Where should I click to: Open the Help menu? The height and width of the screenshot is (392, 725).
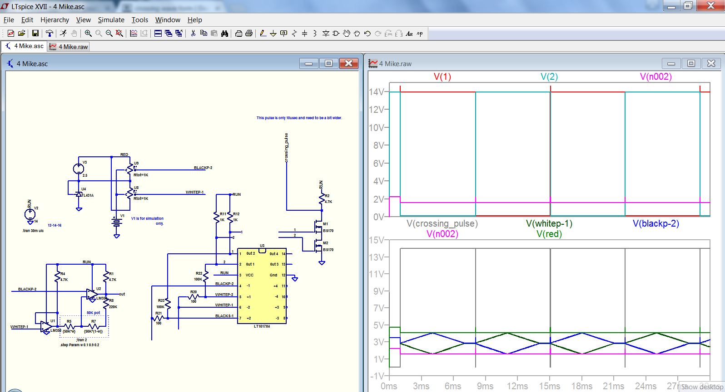pyautogui.click(x=194, y=20)
